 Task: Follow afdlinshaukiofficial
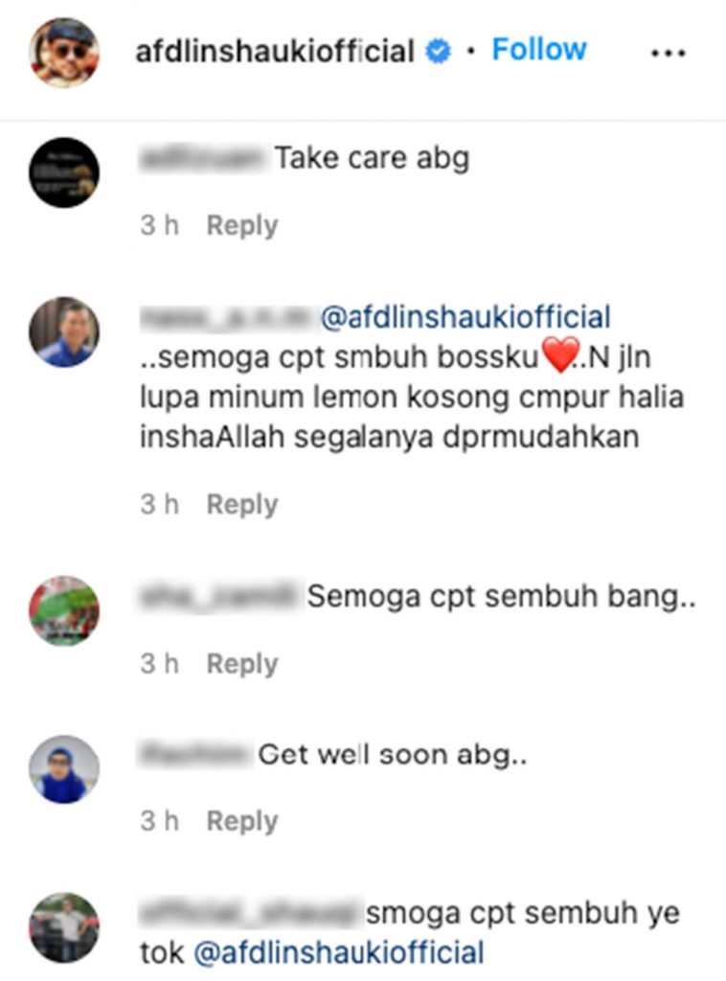539,50
